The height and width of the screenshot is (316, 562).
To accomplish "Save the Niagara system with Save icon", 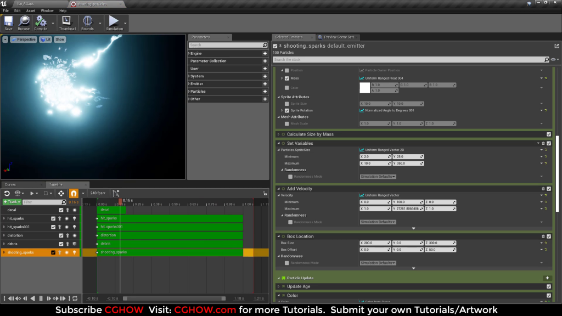I will (8, 23).
